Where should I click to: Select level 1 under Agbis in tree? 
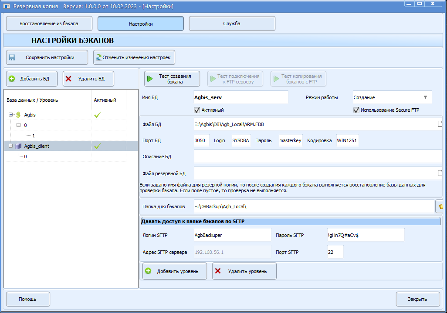point(34,136)
